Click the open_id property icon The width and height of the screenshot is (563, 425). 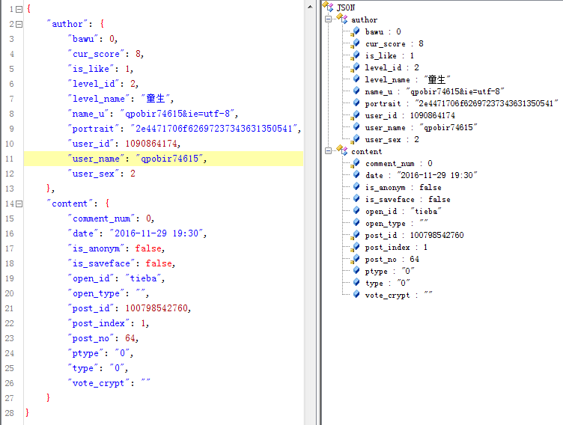point(356,211)
